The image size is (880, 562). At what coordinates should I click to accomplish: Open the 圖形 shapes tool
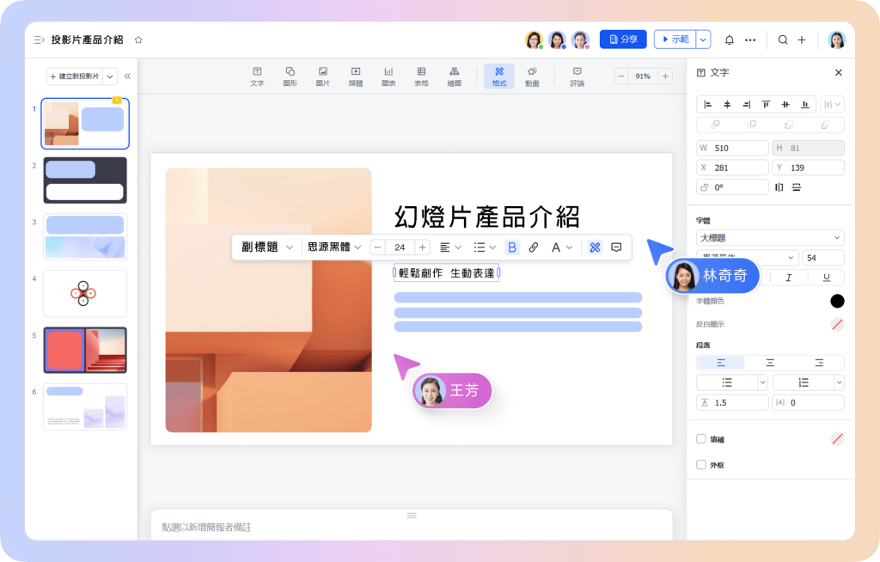pos(290,76)
